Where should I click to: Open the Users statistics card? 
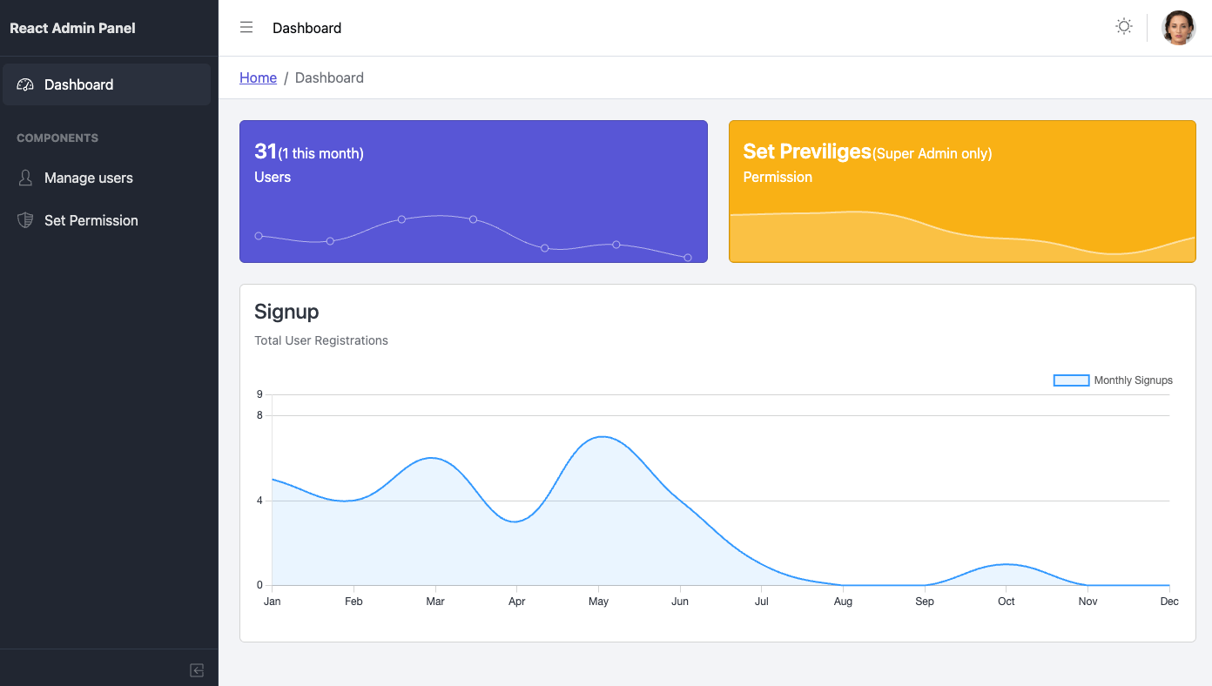(474, 191)
